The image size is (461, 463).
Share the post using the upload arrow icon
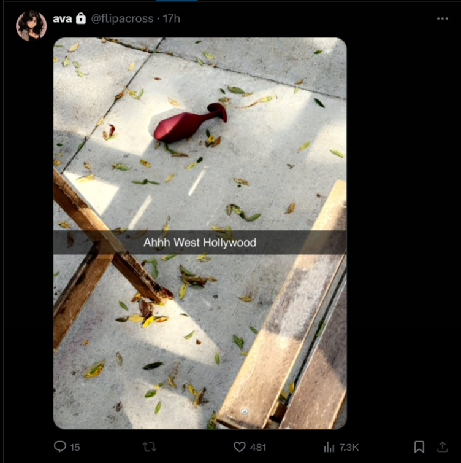point(442,446)
